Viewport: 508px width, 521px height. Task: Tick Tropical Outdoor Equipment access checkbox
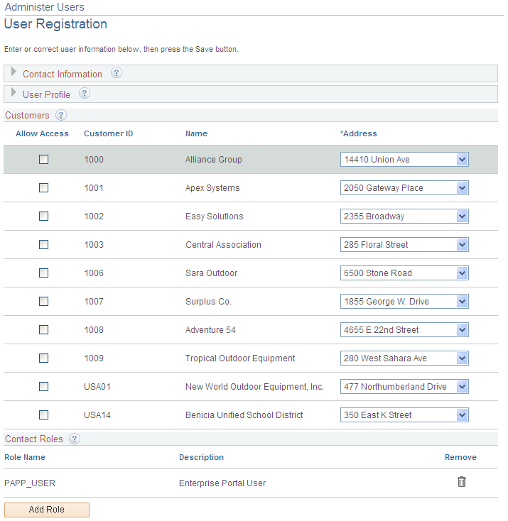43,358
